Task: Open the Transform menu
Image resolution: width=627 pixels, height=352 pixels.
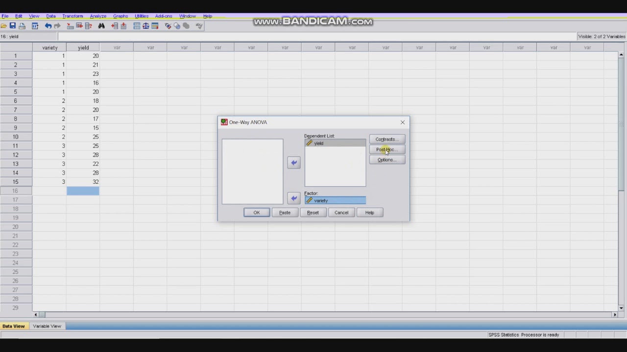Action: 72,16
